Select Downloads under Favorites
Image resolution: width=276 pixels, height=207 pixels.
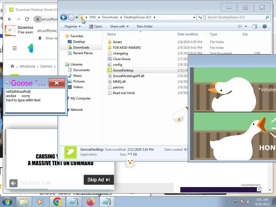tap(81, 47)
